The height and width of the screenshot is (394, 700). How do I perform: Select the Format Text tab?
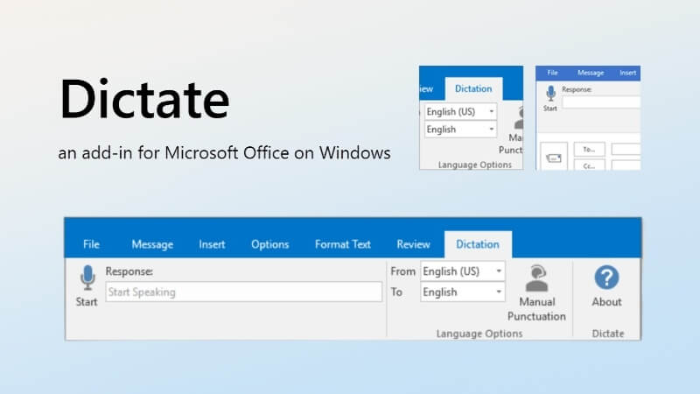[342, 244]
